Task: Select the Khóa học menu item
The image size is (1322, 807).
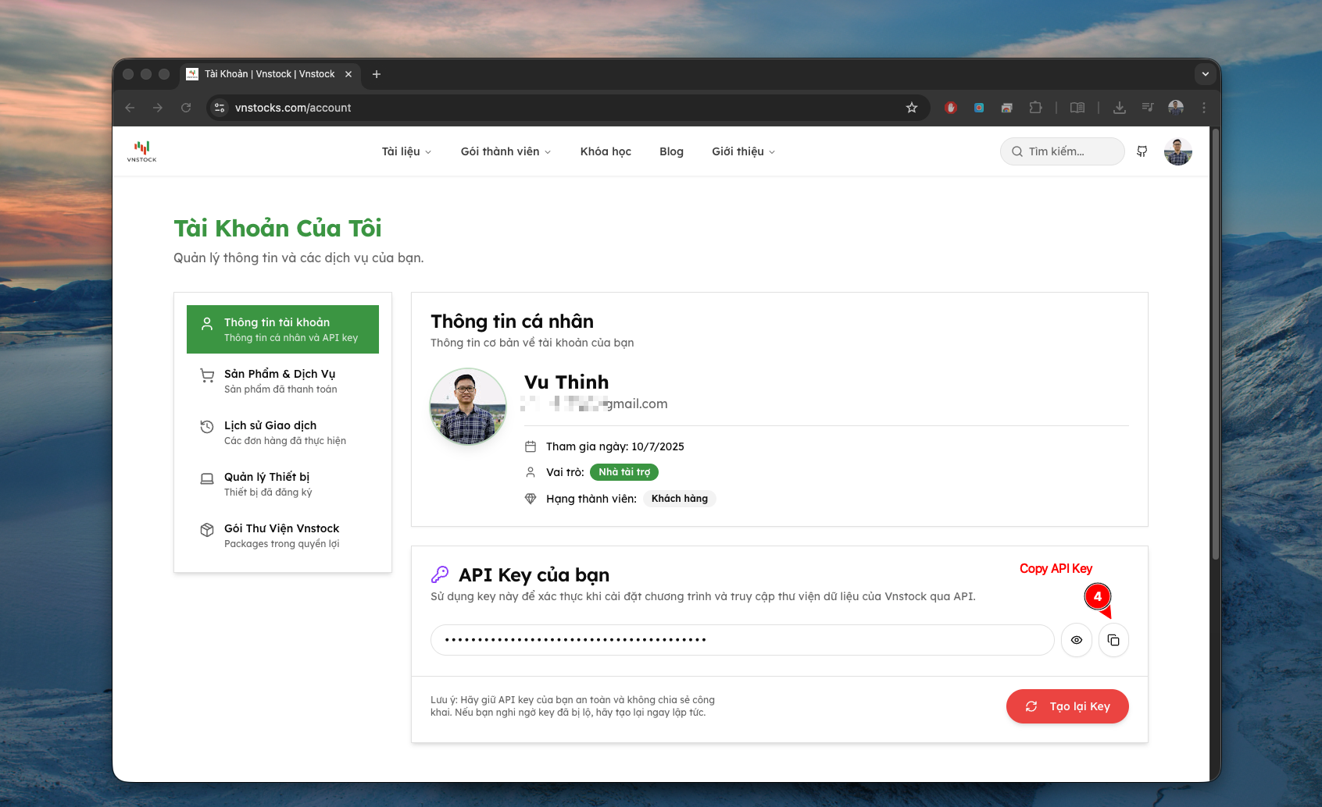Action: (x=606, y=151)
